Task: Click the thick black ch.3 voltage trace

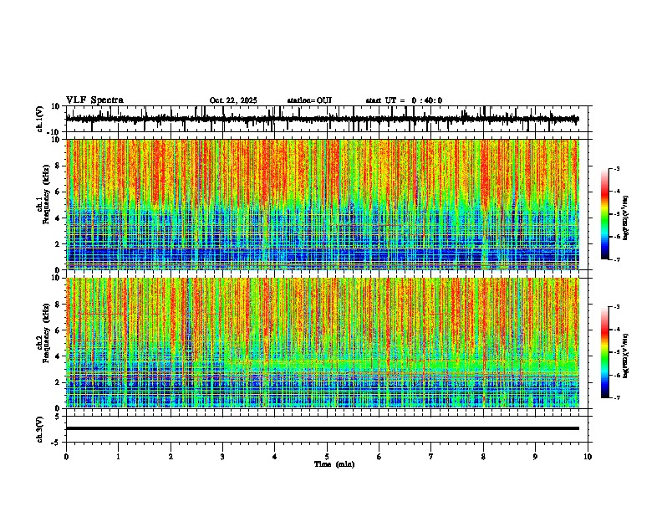Action: (322, 428)
